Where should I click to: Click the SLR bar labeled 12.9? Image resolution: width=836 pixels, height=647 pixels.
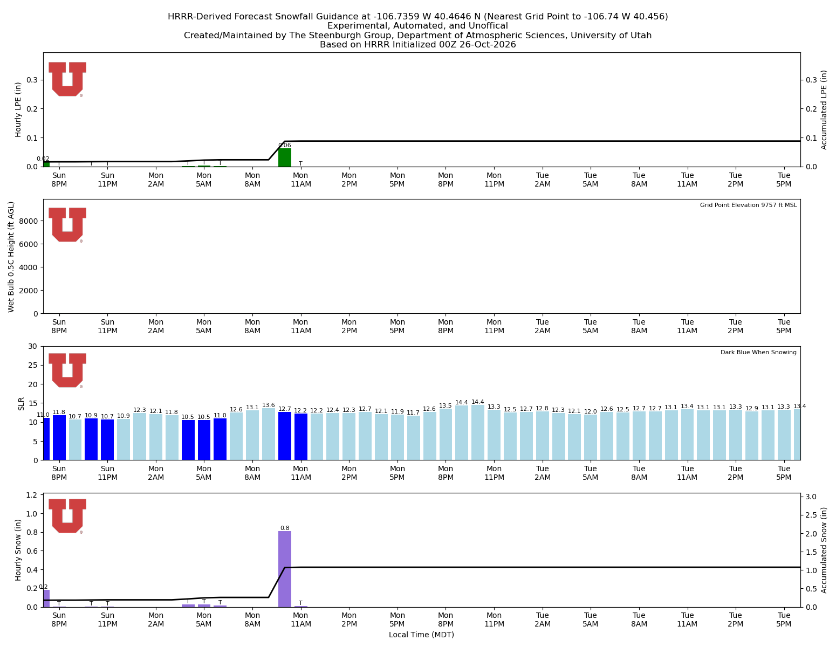pos(752,436)
